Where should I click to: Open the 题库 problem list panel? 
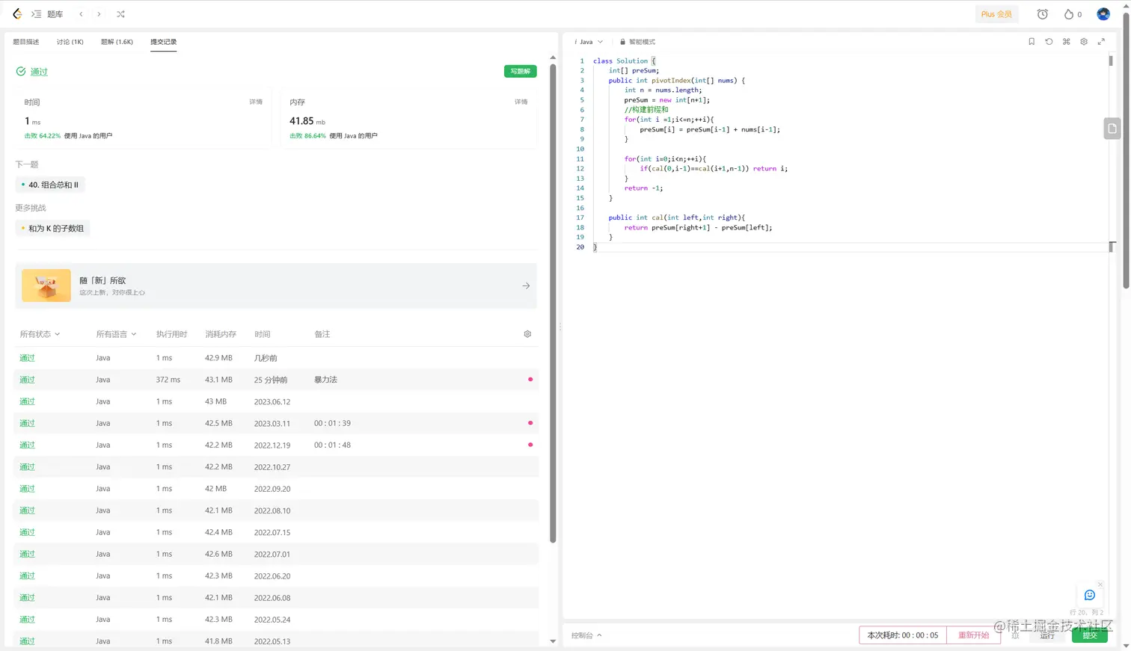47,14
